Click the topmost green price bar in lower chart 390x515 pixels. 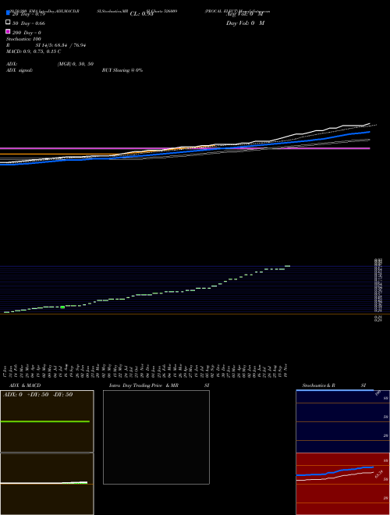pyautogui.click(x=287, y=266)
